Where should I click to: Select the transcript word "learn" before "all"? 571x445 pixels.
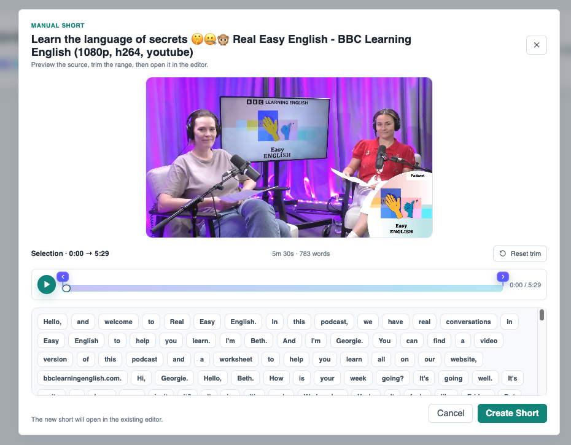point(354,360)
